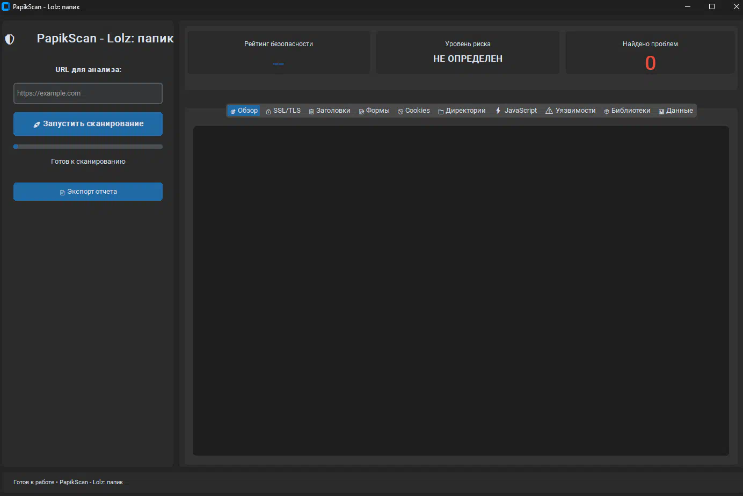The width and height of the screenshot is (743, 496).
Task: Open Данные tab via disk icon
Action: click(661, 111)
